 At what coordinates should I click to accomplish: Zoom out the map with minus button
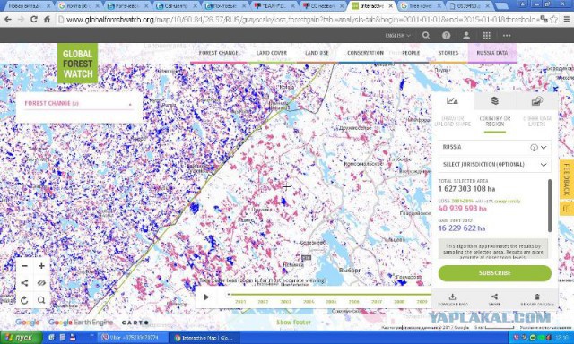coord(24,266)
